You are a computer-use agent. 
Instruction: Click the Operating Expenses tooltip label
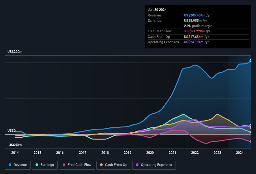pyautogui.click(x=163, y=42)
